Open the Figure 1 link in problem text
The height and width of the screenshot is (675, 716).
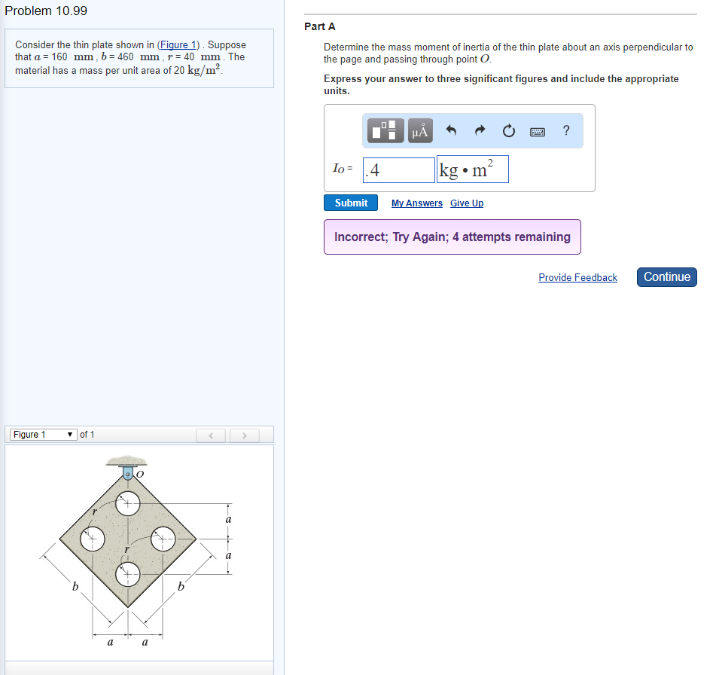[x=178, y=44]
